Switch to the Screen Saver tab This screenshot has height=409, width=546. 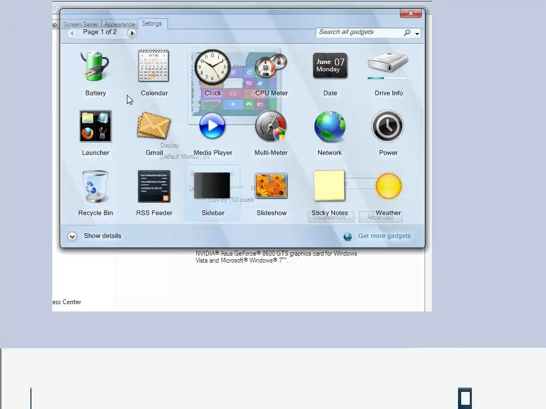pyautogui.click(x=81, y=24)
